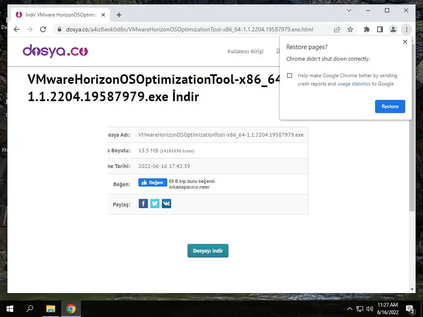Open the network tray icon

(x=360, y=309)
